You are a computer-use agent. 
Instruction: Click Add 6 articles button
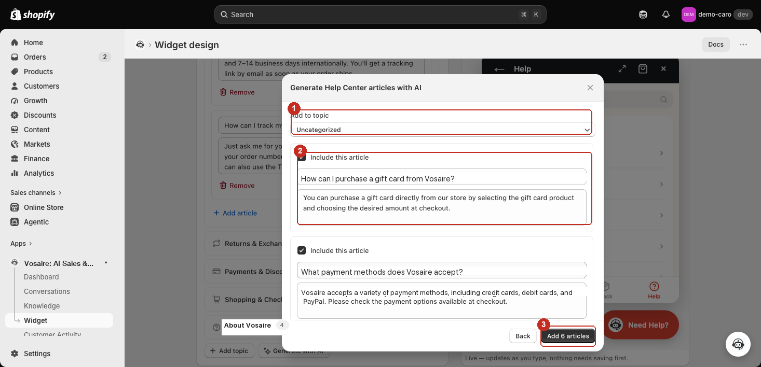(568, 336)
